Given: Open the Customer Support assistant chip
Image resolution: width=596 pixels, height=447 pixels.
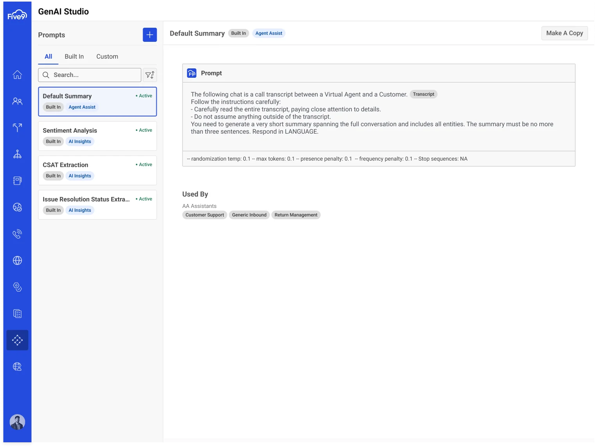Looking at the screenshot, I should (x=204, y=215).
